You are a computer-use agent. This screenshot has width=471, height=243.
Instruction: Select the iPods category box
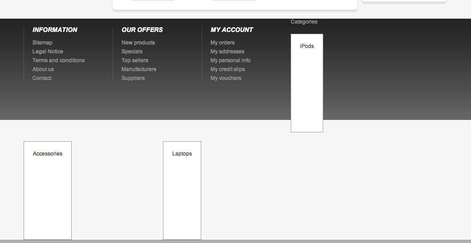pyautogui.click(x=307, y=83)
